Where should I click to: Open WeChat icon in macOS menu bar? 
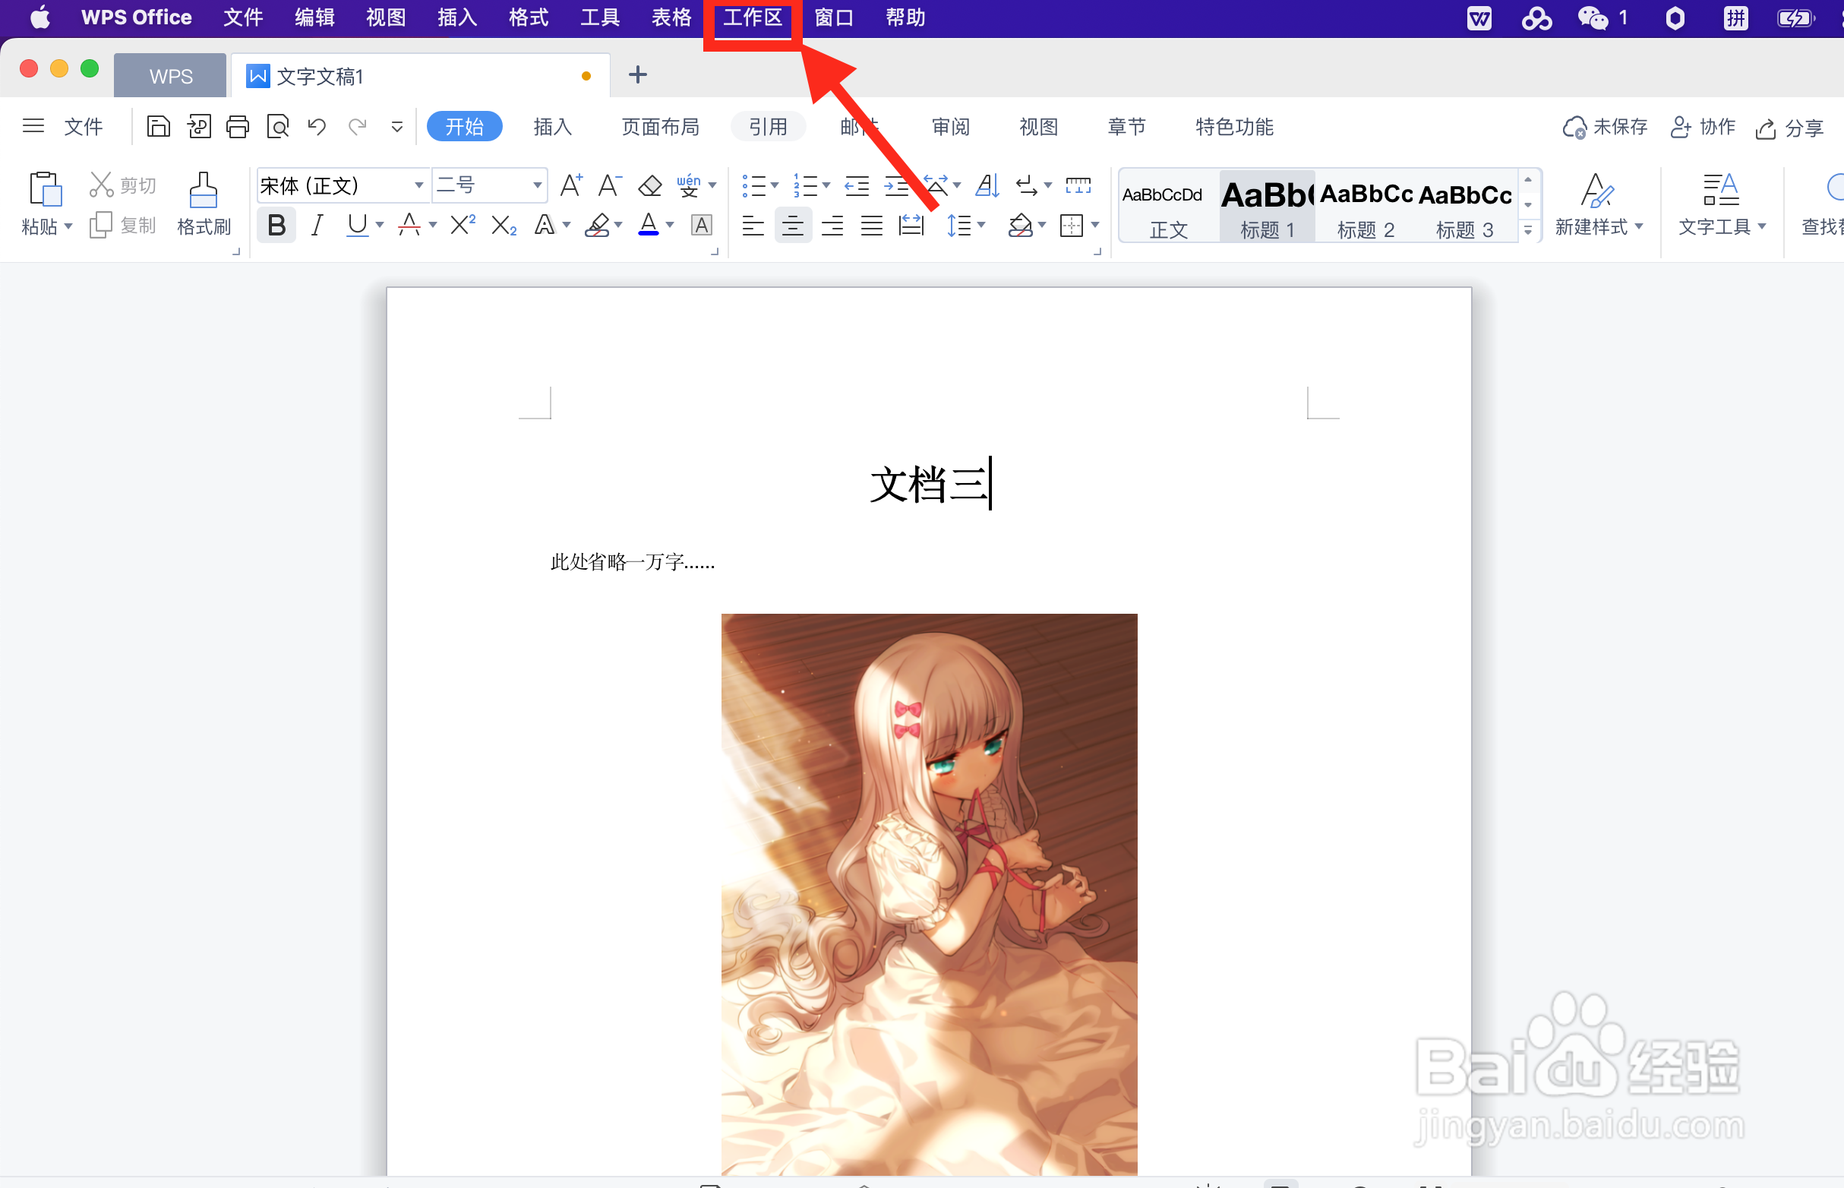point(1592,17)
